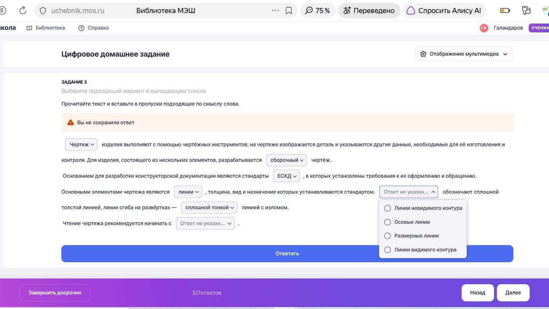Click the Переведено translation button
This screenshot has width=549, height=309.
369,10
